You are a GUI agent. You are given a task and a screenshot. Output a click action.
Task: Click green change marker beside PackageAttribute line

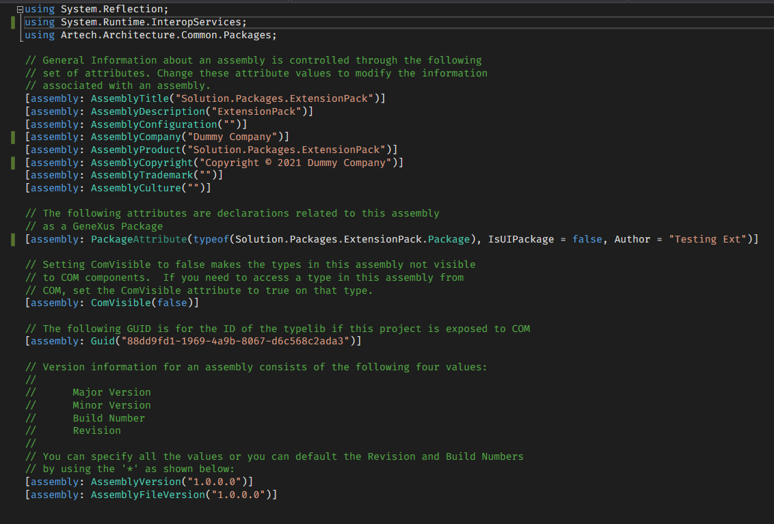pos(13,239)
